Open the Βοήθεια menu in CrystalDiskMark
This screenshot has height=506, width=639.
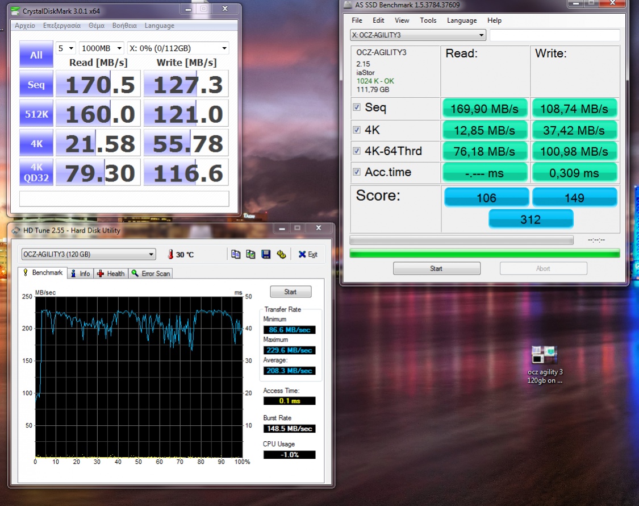coord(125,25)
